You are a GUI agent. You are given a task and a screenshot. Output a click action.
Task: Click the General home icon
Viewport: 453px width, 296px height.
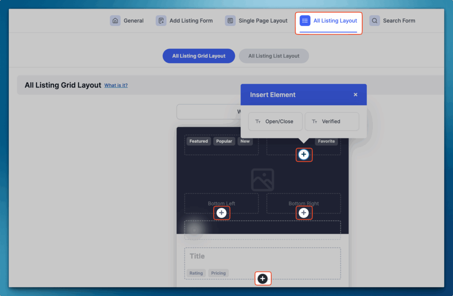point(115,21)
